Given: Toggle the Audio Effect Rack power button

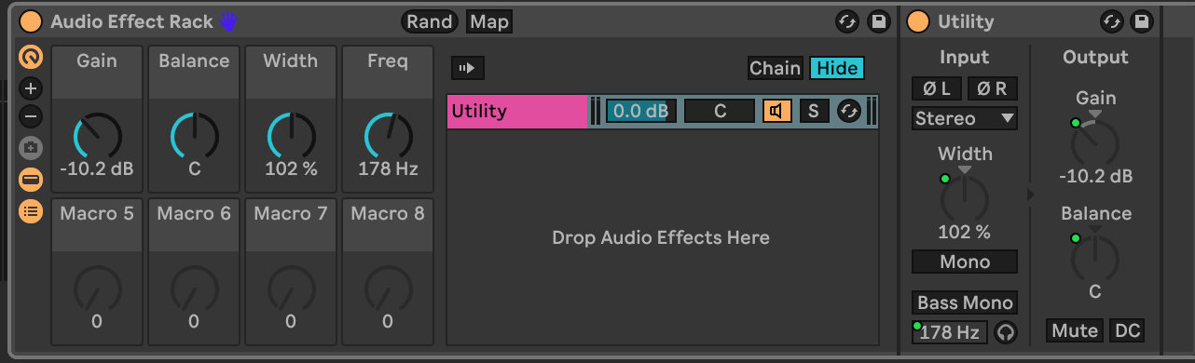Looking at the screenshot, I should [x=31, y=21].
